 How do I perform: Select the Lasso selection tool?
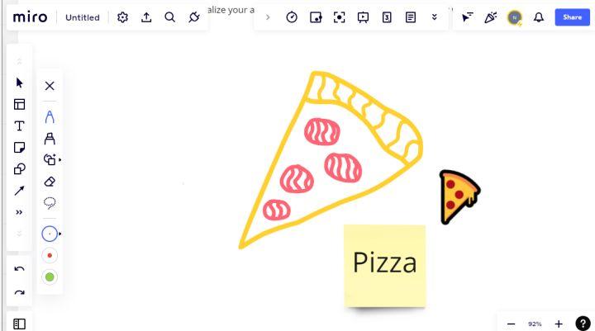click(50, 203)
